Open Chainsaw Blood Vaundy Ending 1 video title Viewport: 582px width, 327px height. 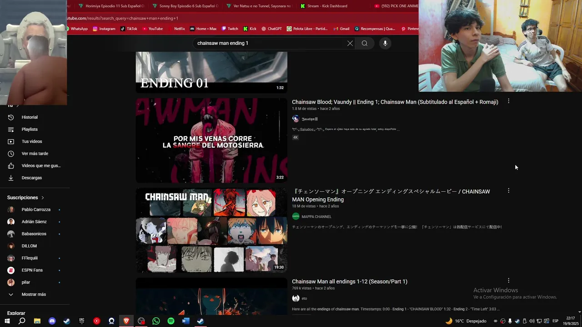[x=395, y=102]
